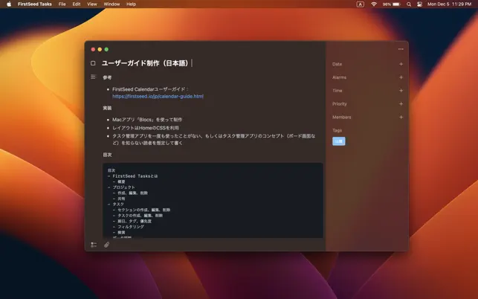Open the File menu
Image resolution: width=478 pixels, height=299 pixels.
(x=62, y=4)
